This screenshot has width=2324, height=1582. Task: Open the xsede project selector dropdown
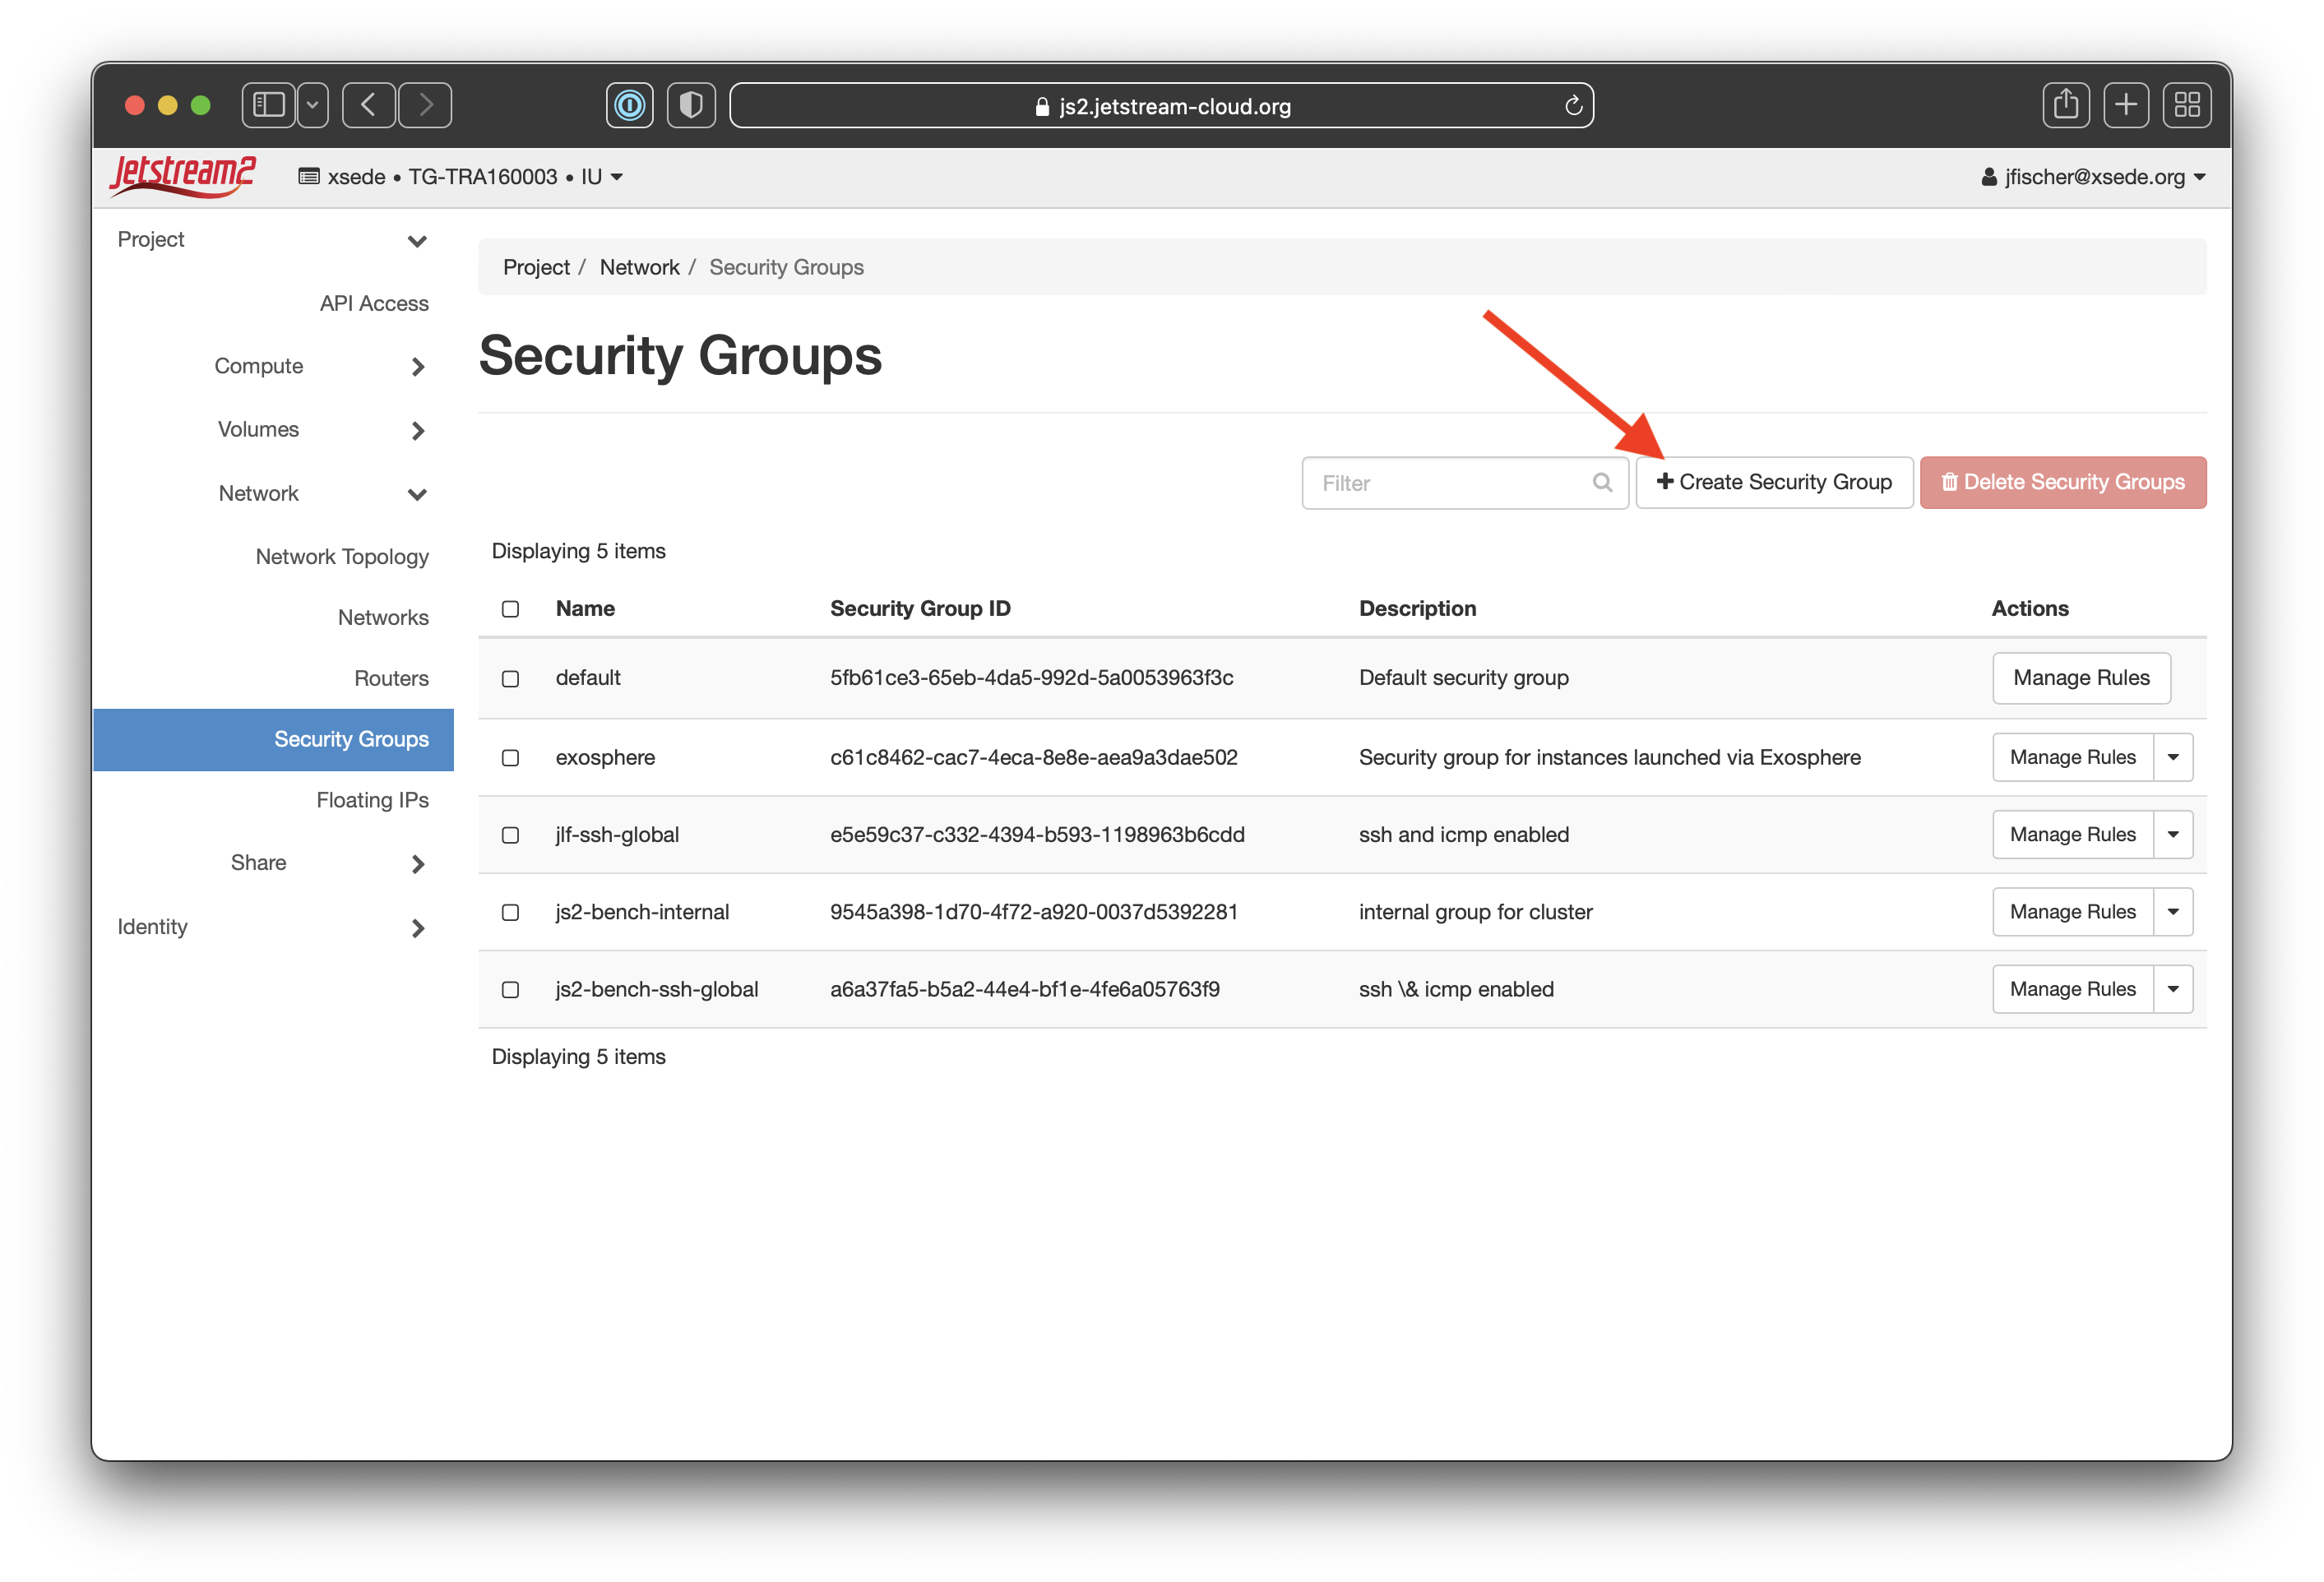coord(460,177)
